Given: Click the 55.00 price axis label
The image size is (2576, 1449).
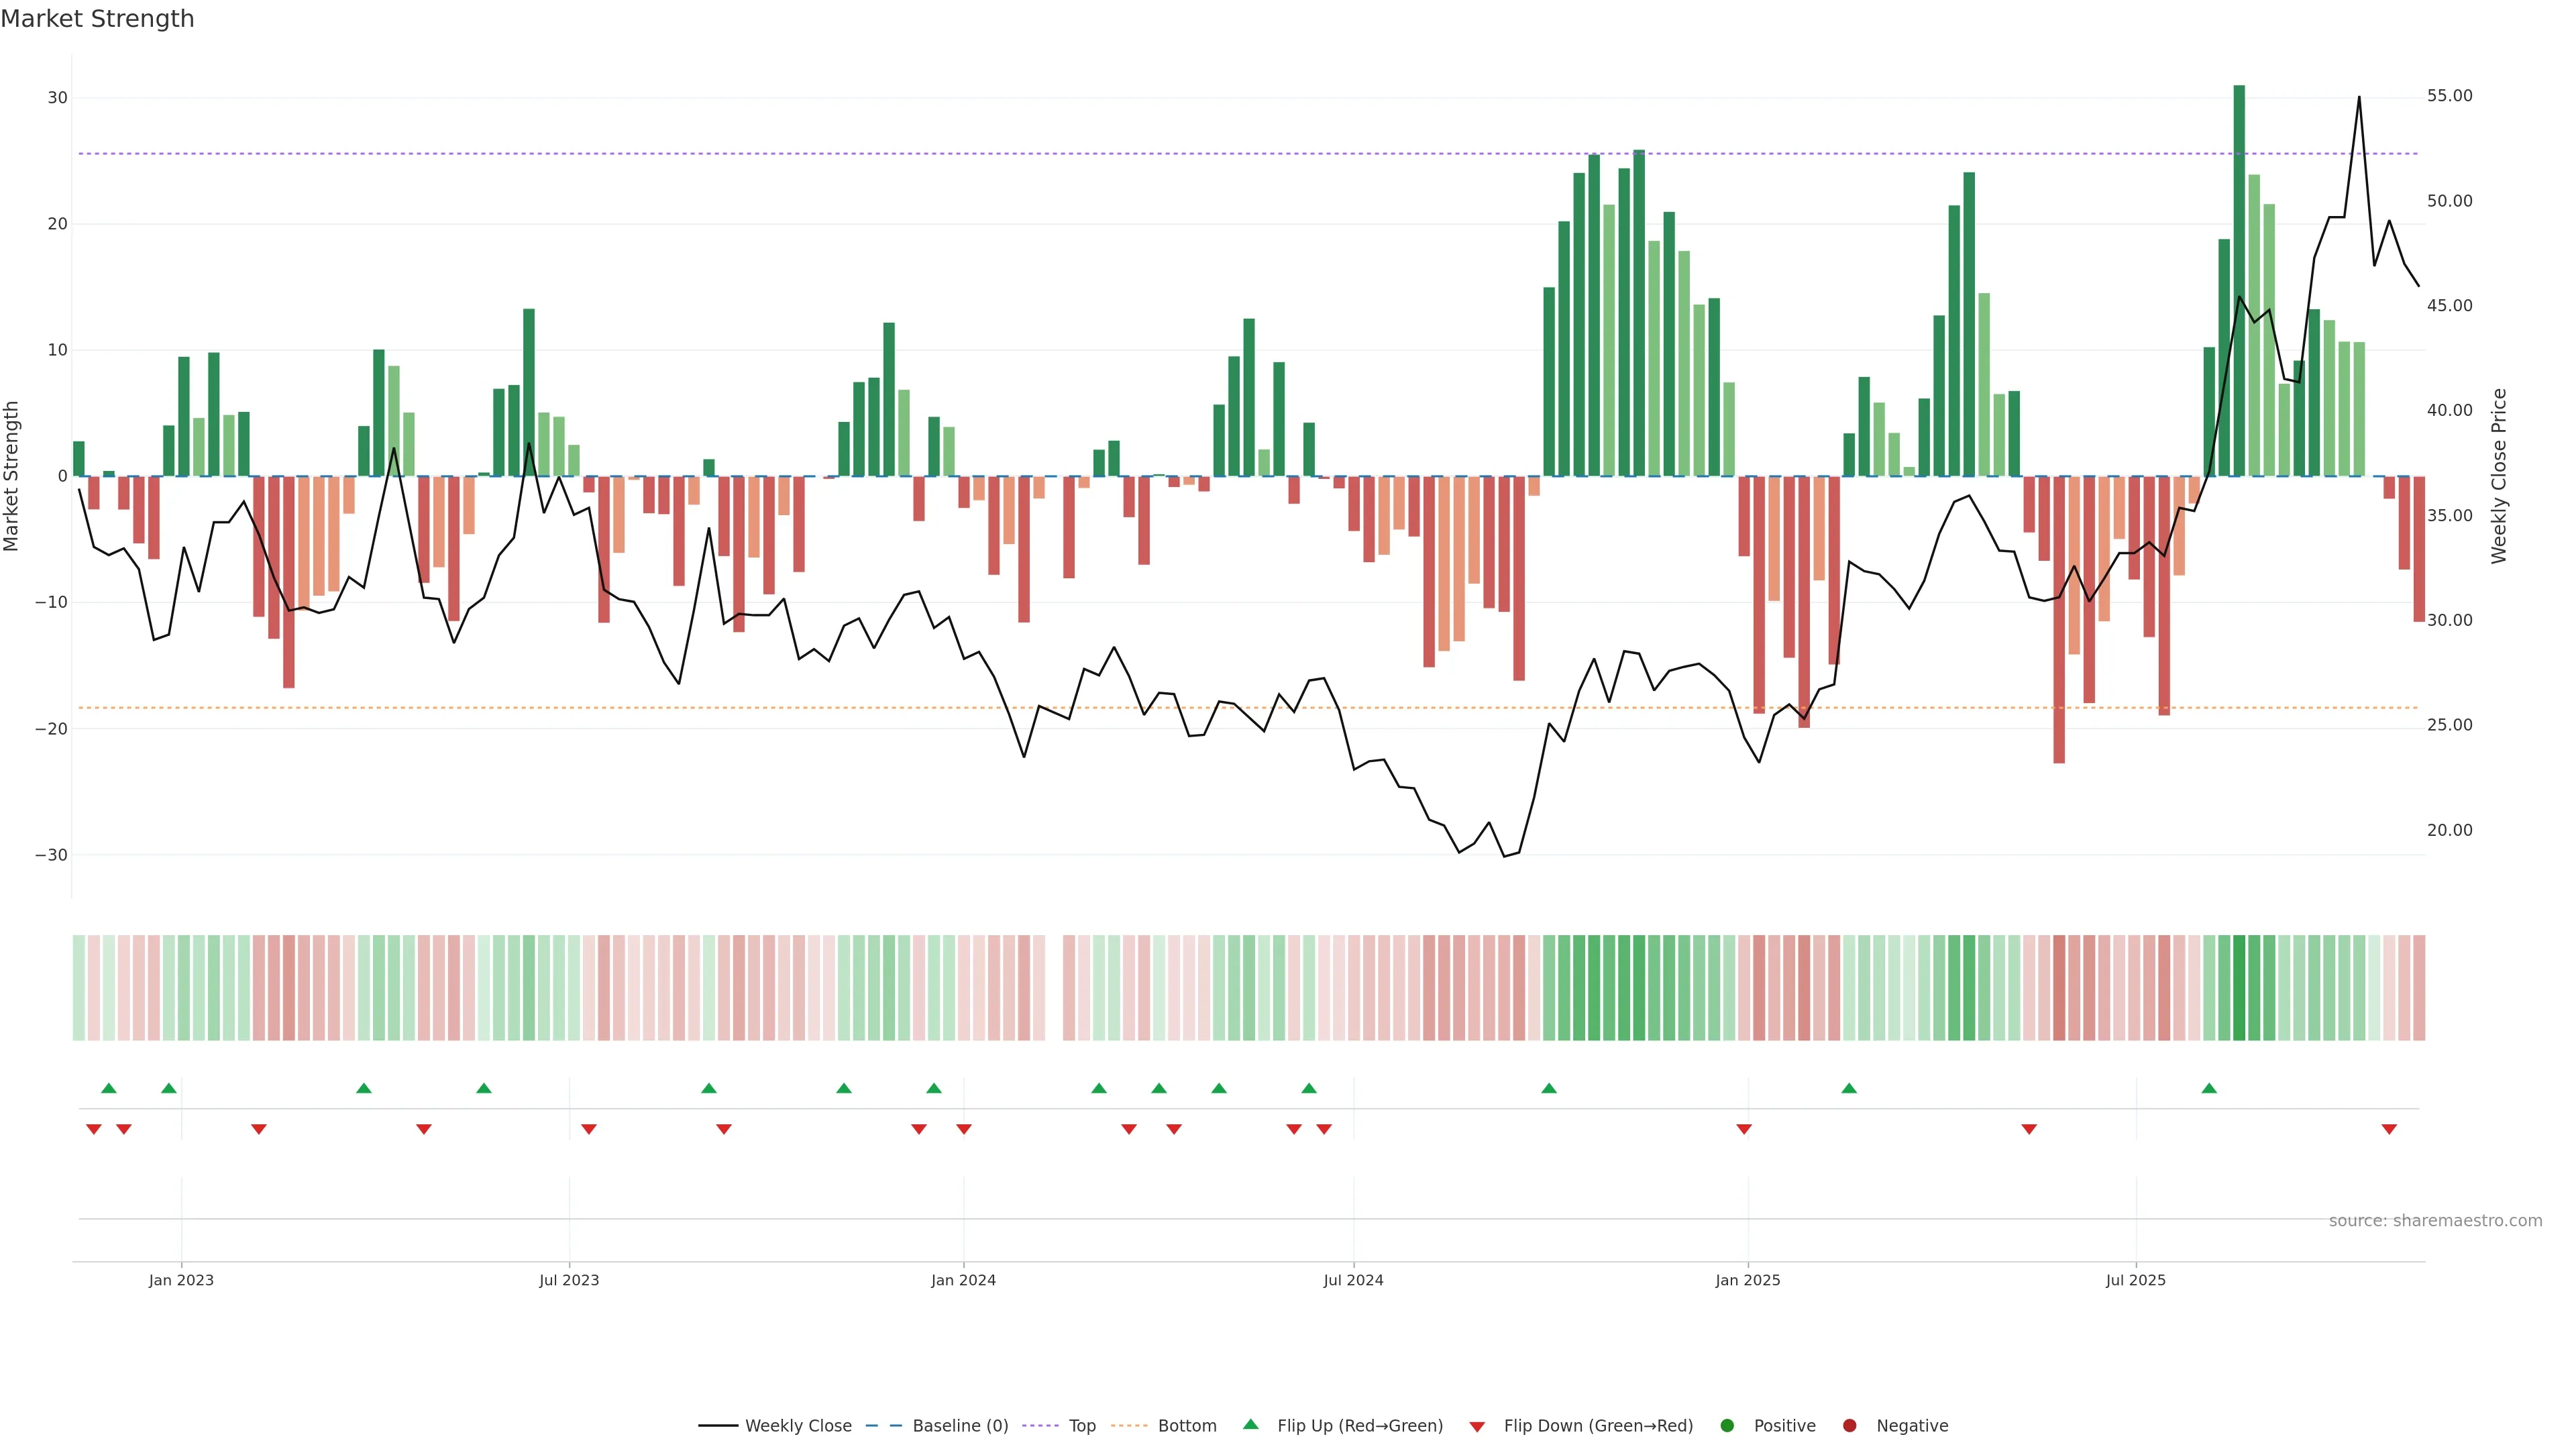Looking at the screenshot, I should pos(2449,96).
